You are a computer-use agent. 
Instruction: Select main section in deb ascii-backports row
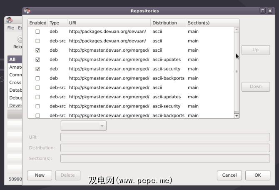[x=193, y=78]
